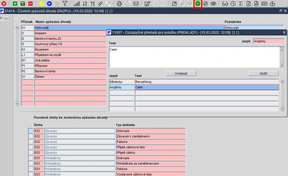Select the Německy language row
This screenshot has width=288, height=176.
[122, 82]
